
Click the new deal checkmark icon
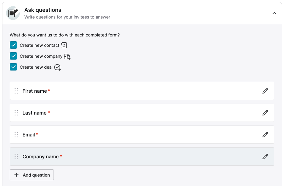pos(57,67)
